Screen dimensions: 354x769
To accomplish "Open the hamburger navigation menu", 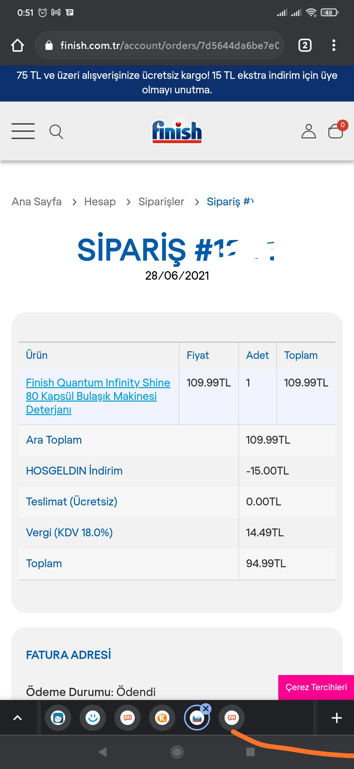I will pos(23,131).
